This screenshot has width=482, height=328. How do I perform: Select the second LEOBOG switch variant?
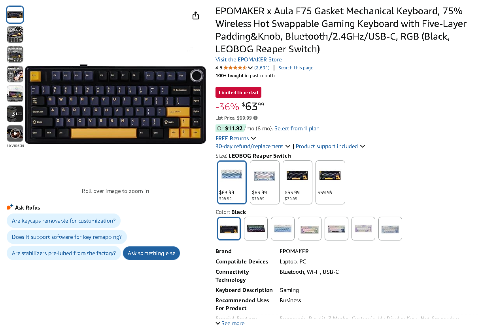click(264, 182)
